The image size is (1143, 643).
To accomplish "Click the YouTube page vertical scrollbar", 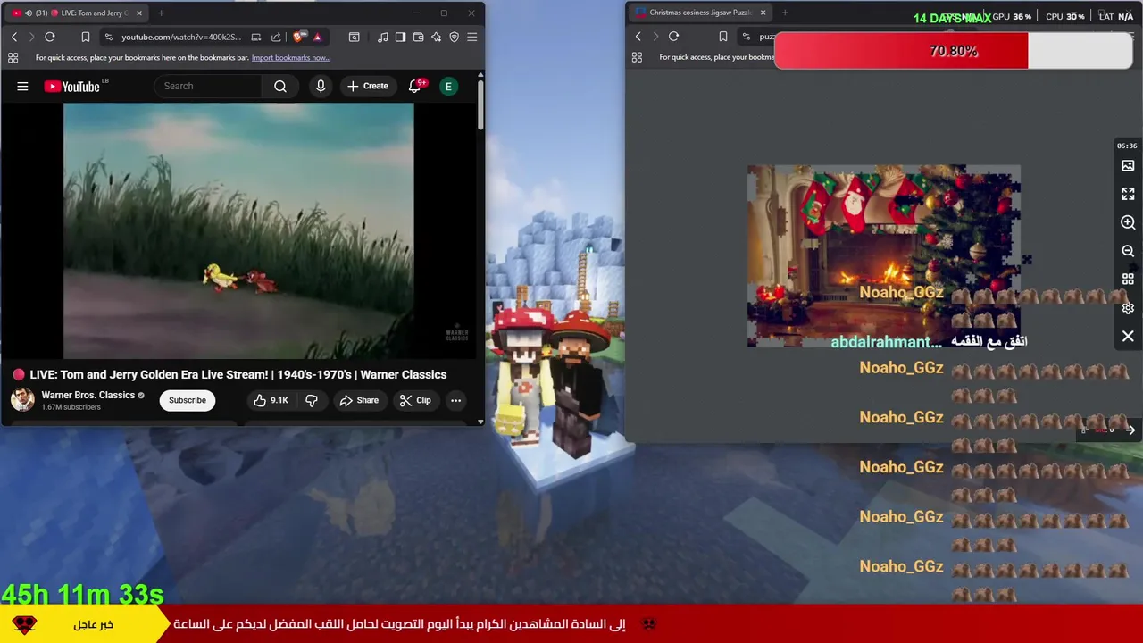I will (x=480, y=106).
